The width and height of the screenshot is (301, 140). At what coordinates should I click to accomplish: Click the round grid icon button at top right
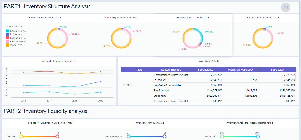pos(286,7)
